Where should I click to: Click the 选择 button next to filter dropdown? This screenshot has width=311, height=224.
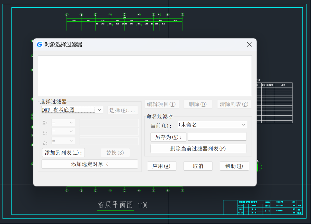(122, 110)
